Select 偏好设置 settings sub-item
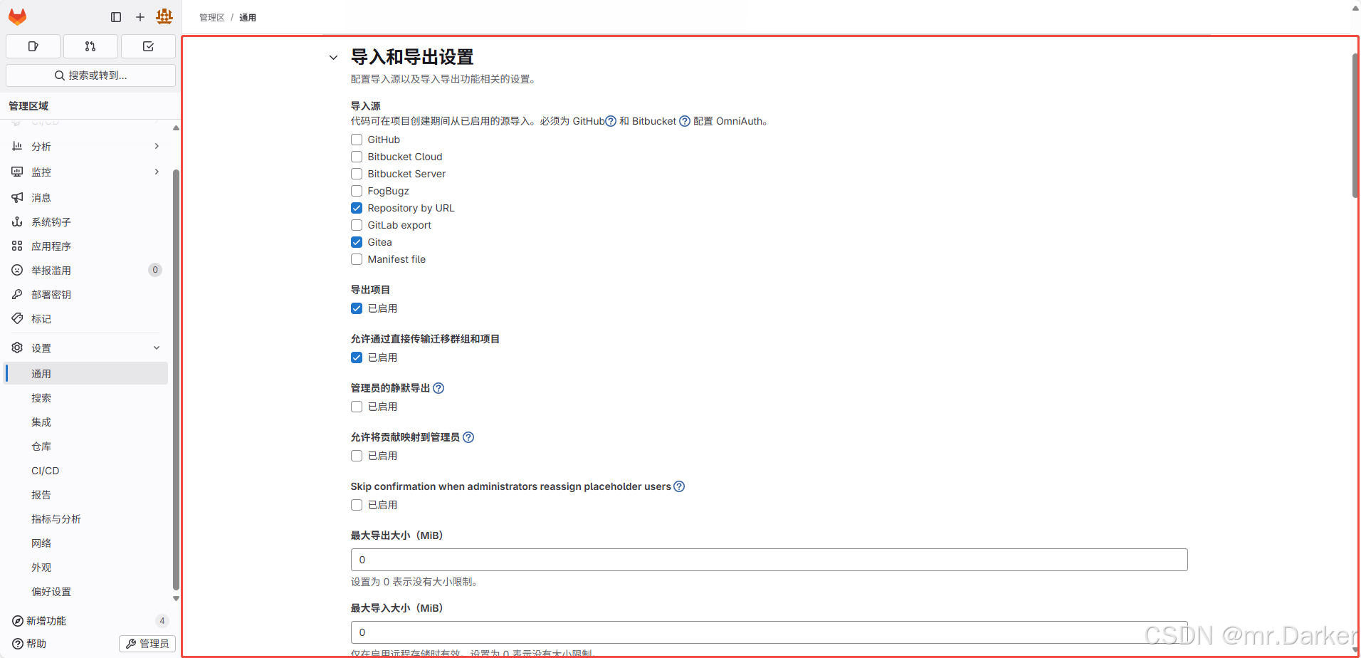Screen dimensions: 1361x658 [x=86, y=591]
